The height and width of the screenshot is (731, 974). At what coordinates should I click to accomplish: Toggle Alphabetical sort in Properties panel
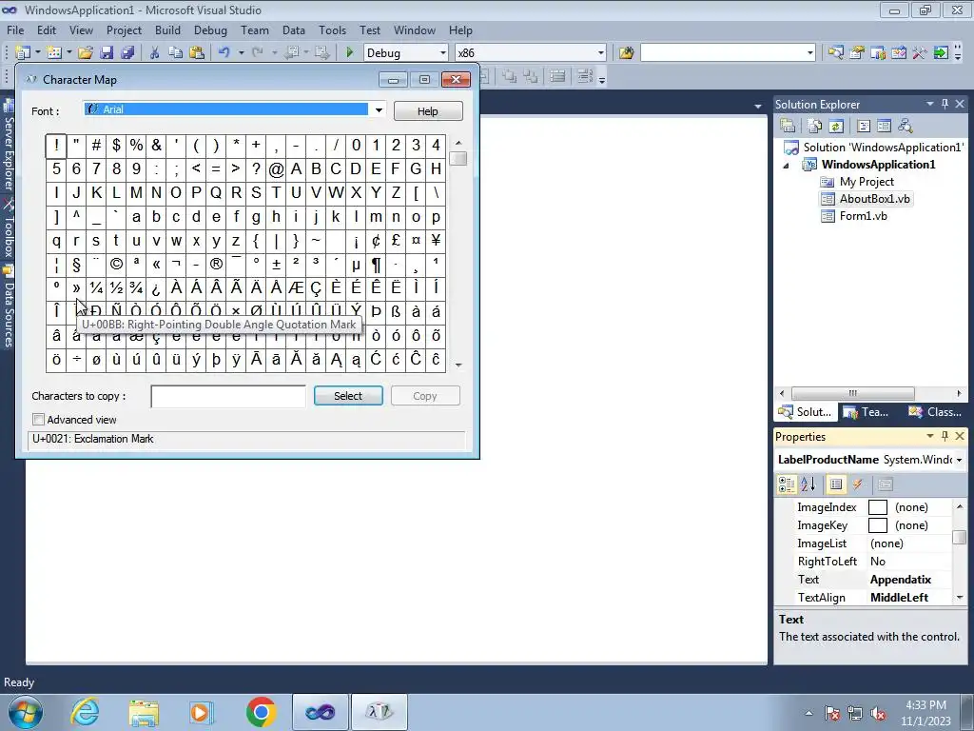pyautogui.click(x=808, y=484)
